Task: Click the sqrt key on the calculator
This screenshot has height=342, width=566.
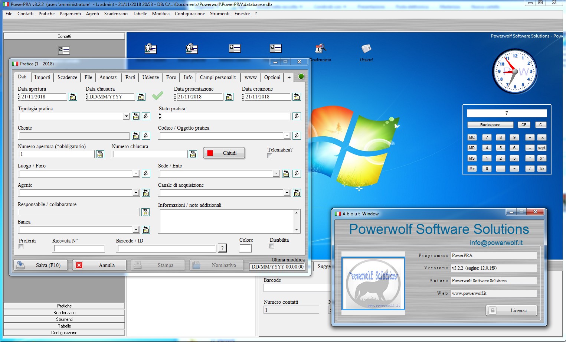Action: [x=542, y=148]
